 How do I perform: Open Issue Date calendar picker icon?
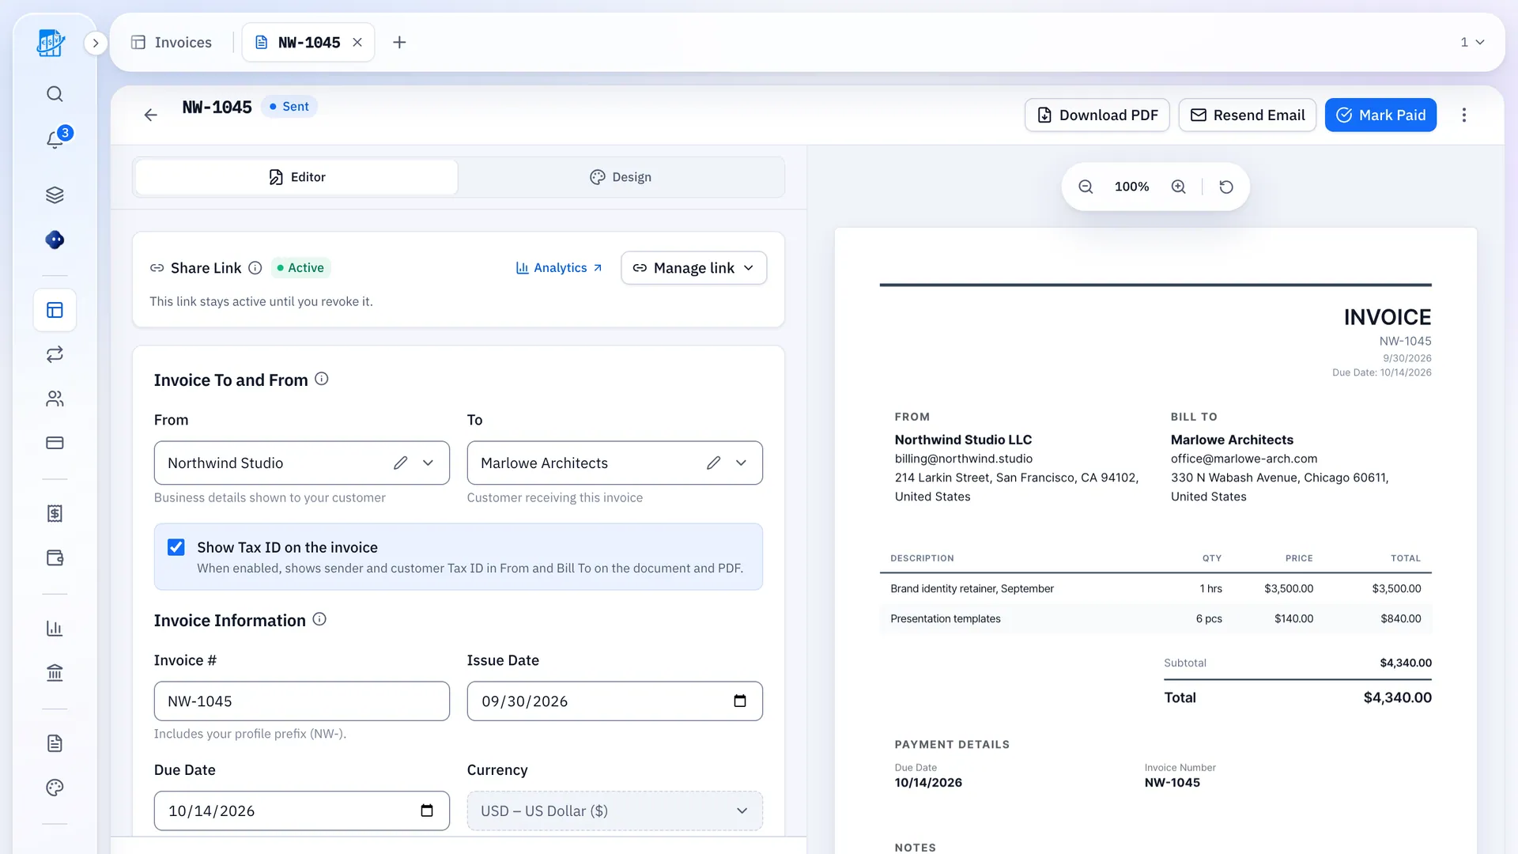[740, 701]
